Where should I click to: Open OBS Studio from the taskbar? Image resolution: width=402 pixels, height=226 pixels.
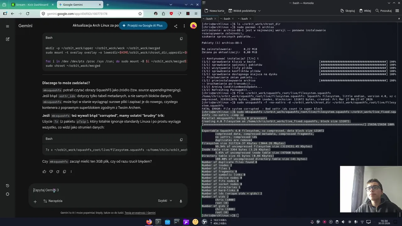(x=204, y=222)
